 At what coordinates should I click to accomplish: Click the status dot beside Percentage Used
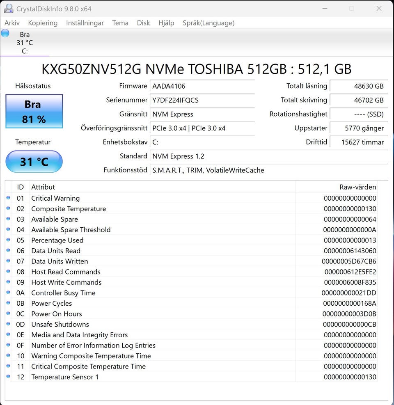pos(8,240)
